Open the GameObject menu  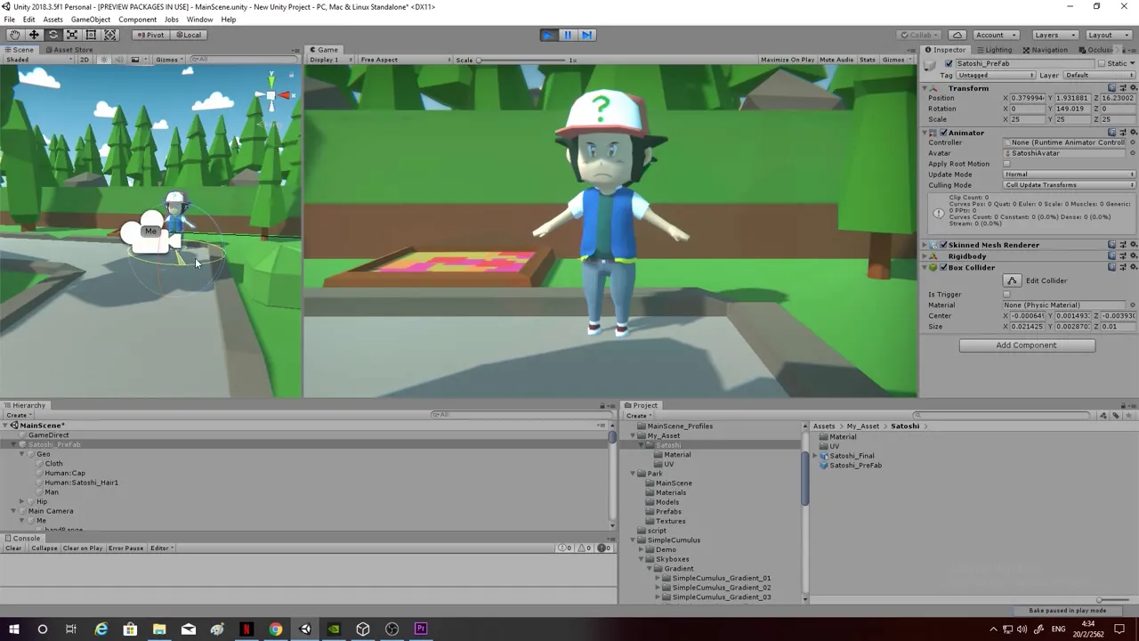coord(90,20)
